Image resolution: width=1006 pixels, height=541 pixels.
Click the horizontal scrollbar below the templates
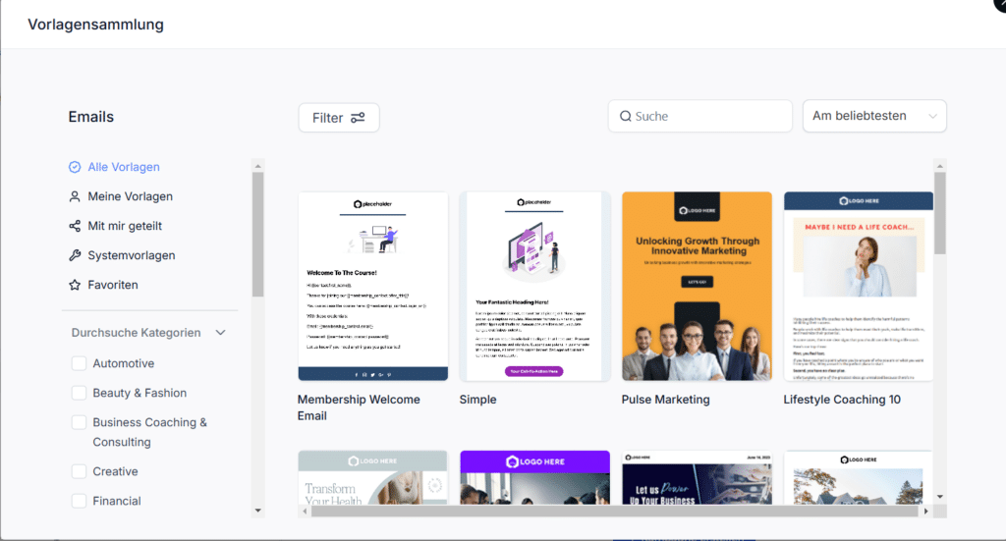(615, 512)
